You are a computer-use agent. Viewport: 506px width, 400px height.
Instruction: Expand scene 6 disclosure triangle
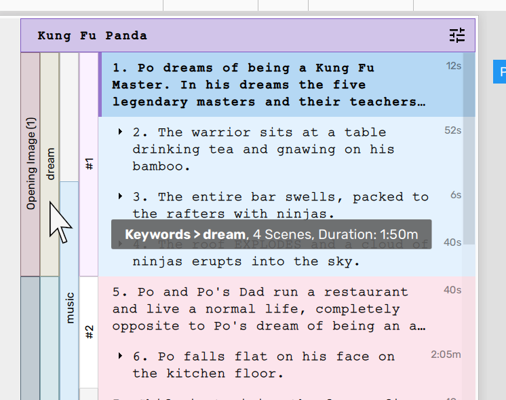[120, 355]
